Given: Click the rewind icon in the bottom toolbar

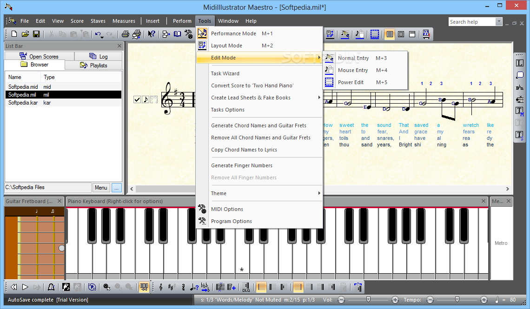Looking at the screenshot, I should tap(14, 287).
